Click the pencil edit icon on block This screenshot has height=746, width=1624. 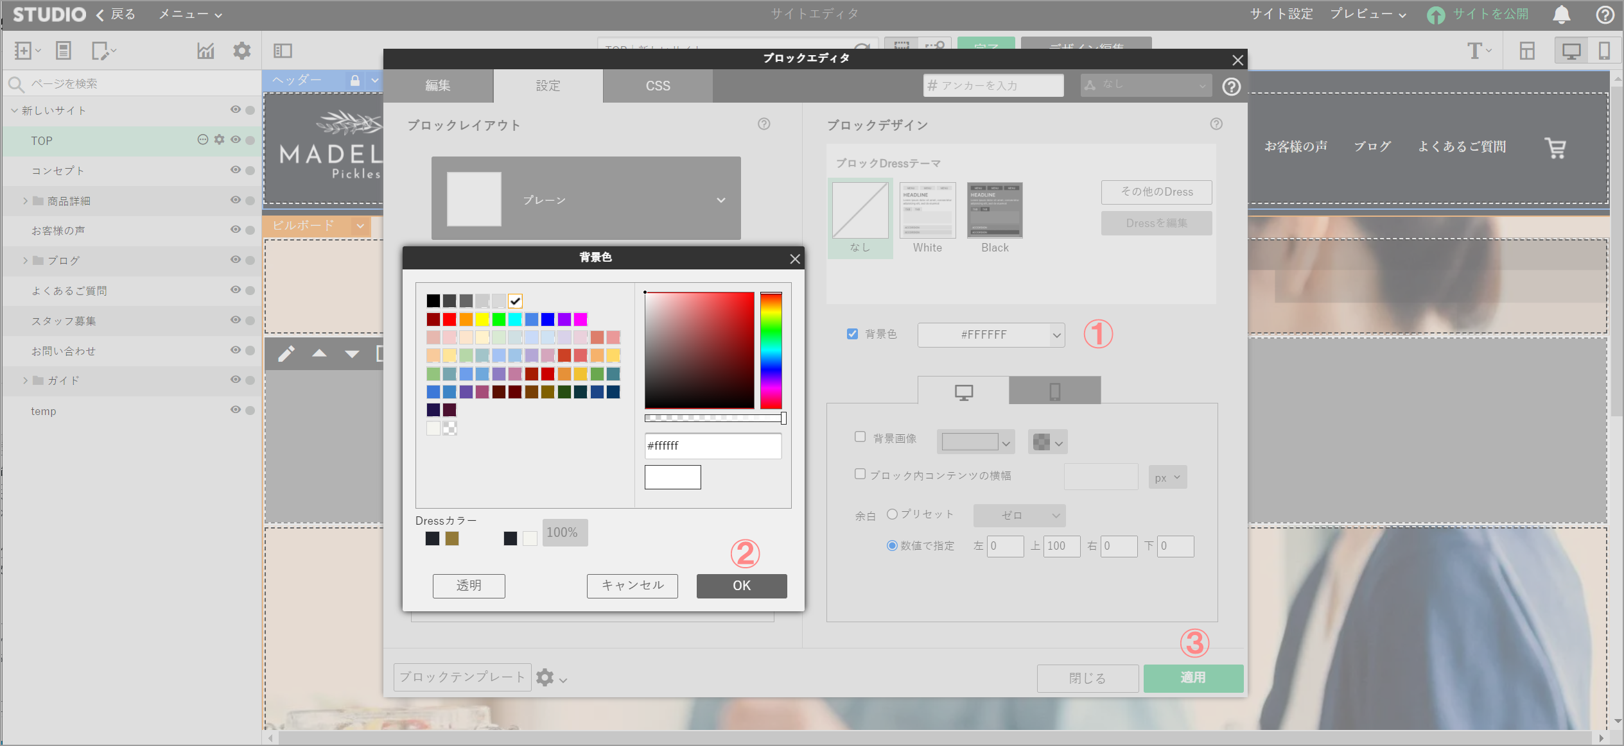[x=286, y=353]
